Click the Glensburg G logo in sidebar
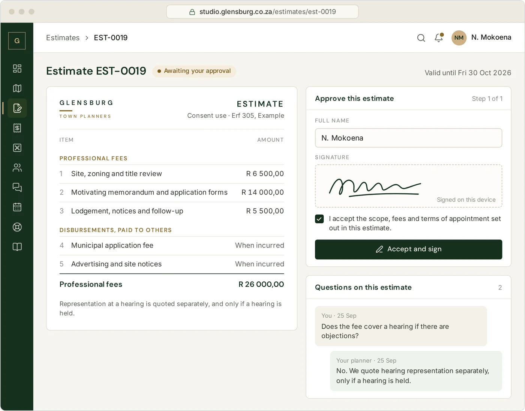The image size is (525, 411). click(x=17, y=41)
